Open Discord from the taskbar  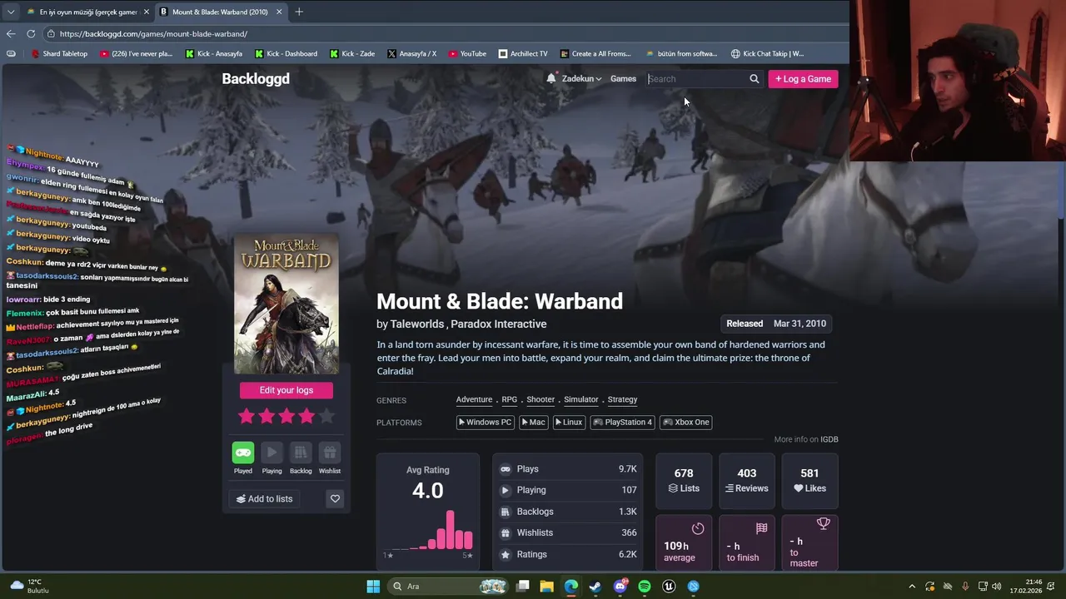click(x=620, y=587)
